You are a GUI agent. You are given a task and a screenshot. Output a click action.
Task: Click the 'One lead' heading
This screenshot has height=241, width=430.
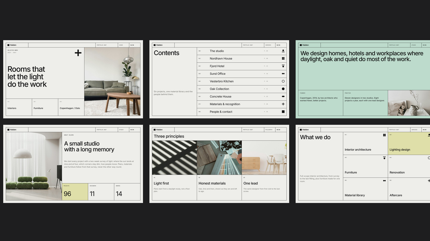[250, 184]
